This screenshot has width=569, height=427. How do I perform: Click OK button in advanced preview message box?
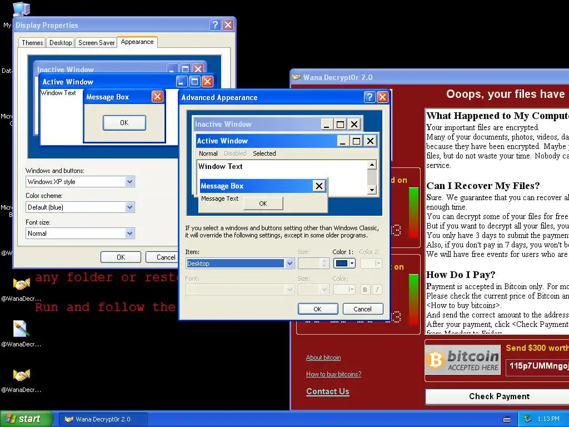click(263, 203)
